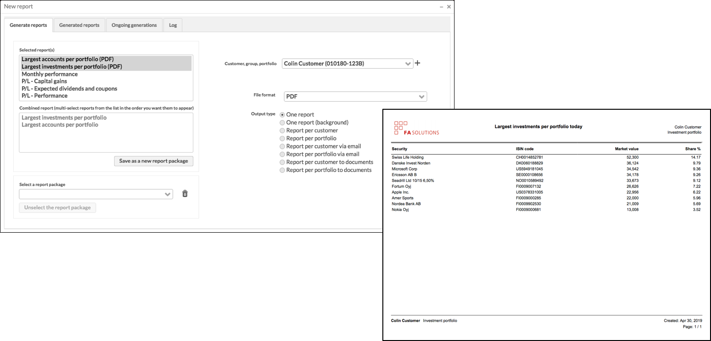Click Created: Apr 30, 2019 footer text
711x341 pixels.
tap(682, 321)
